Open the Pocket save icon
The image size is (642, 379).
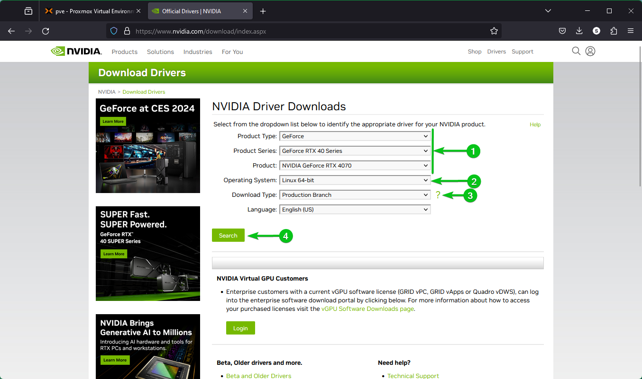[562, 31]
